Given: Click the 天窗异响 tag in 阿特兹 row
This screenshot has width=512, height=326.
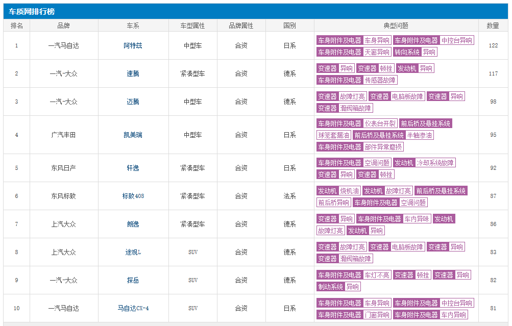Looking at the screenshot, I should tap(377, 52).
